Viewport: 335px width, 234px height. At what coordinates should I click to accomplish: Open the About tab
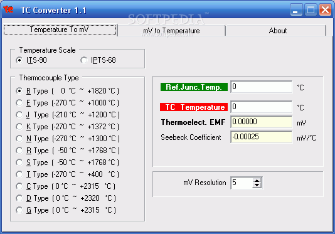(276, 31)
